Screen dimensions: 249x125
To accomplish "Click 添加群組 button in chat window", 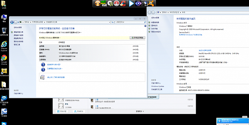I will tap(62, 111).
